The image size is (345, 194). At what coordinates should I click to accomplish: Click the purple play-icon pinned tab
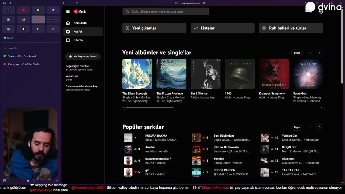[53, 29]
